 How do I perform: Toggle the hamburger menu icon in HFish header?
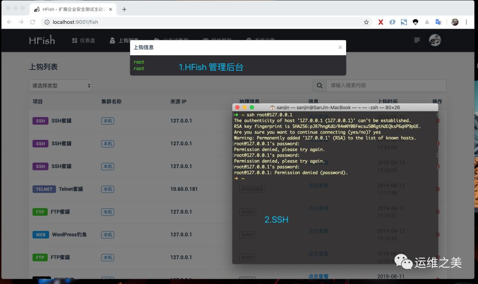(x=417, y=40)
